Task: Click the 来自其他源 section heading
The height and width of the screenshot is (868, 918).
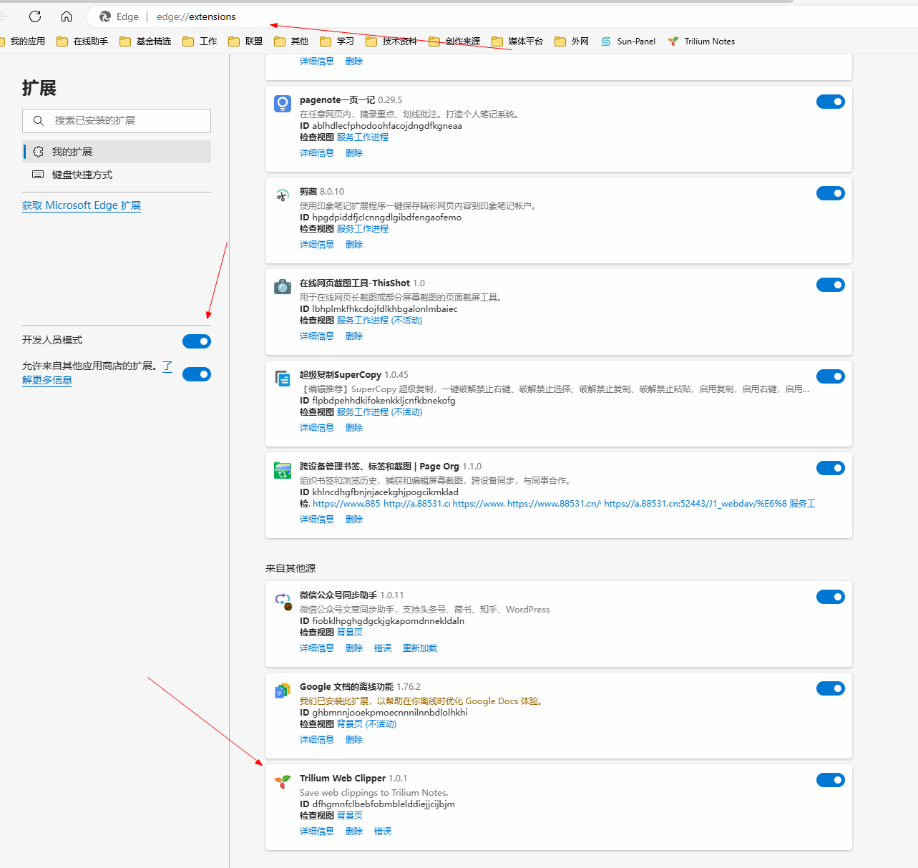Action: [x=290, y=568]
